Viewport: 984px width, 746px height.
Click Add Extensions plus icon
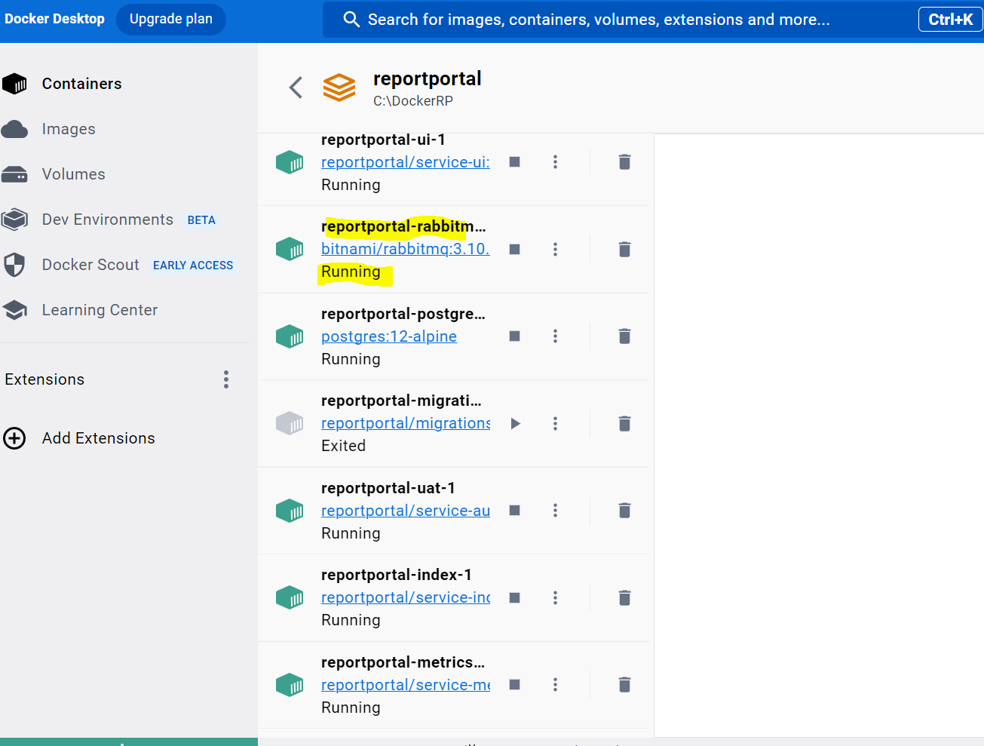[14, 437]
